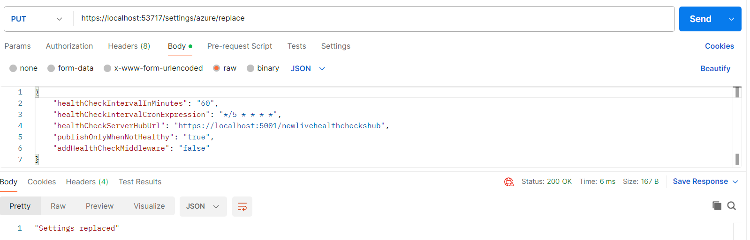Click the healthCheckIntervalInMinutes value "60"
The height and width of the screenshot is (240, 750).
205,103
